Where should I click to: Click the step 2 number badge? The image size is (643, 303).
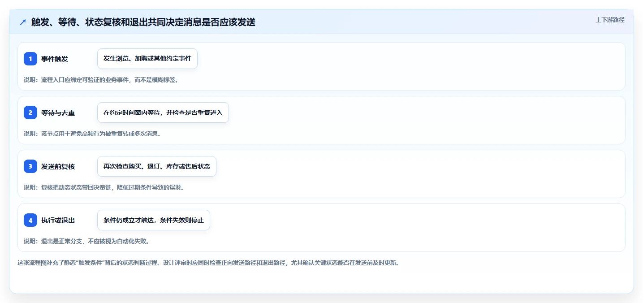(30, 113)
